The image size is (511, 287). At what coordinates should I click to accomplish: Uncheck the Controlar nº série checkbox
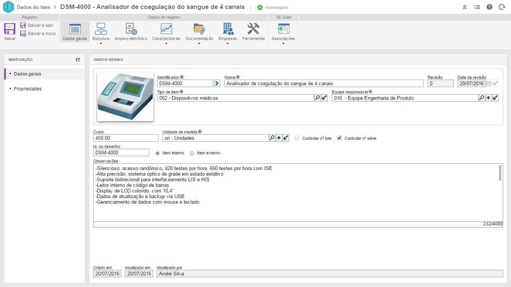pyautogui.click(x=339, y=138)
